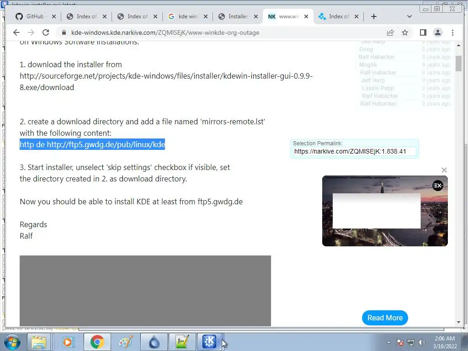Open Doug's post in thread list
This screenshot has height=351, width=468.
tap(366, 49)
